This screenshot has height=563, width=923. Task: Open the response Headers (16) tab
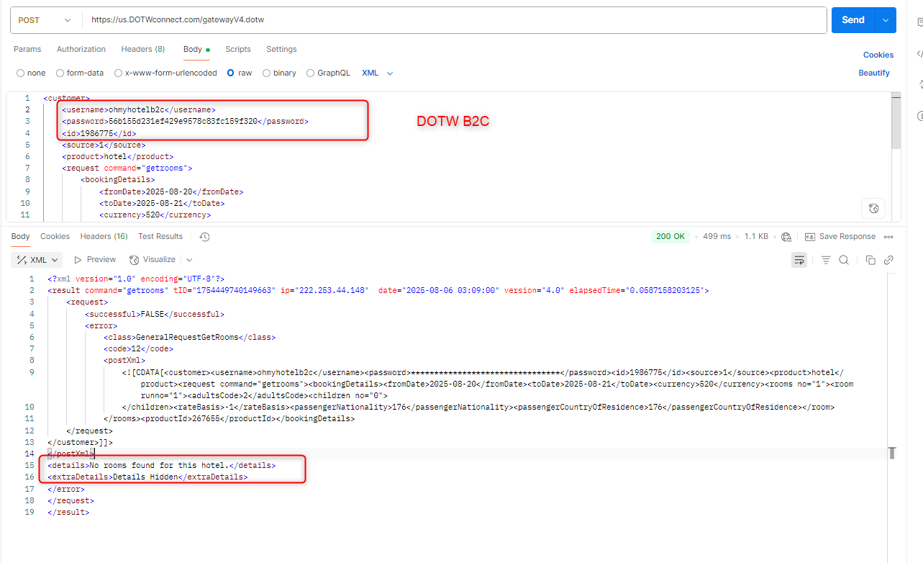click(104, 236)
